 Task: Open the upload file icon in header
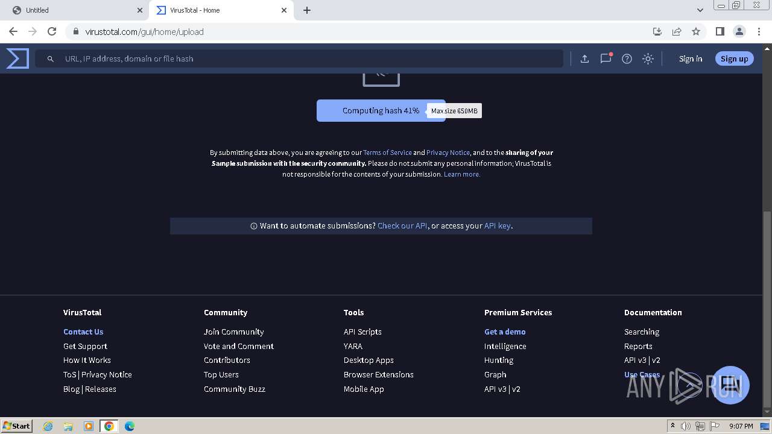(584, 58)
